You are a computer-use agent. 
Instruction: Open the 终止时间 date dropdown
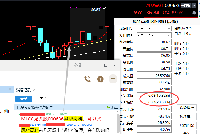169,35
